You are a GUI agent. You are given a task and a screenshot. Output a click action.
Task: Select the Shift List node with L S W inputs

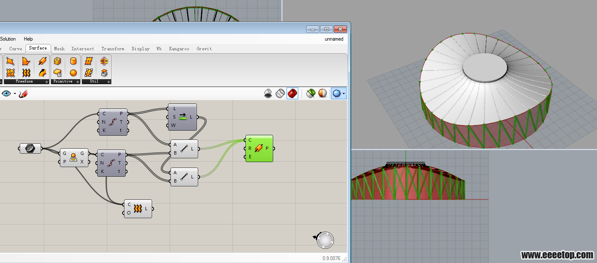tap(183, 117)
